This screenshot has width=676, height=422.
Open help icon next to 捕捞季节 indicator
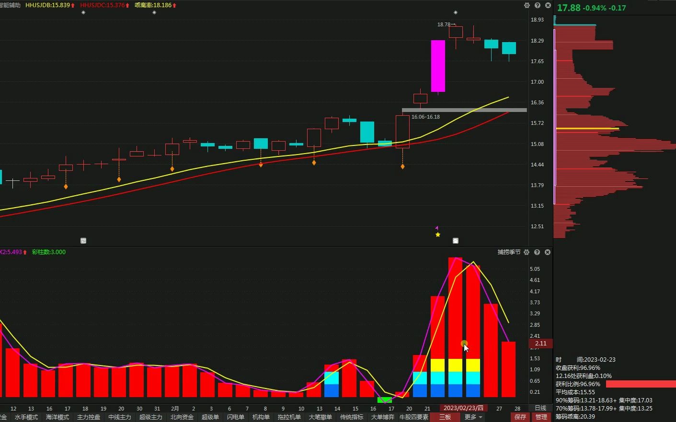pos(537,252)
